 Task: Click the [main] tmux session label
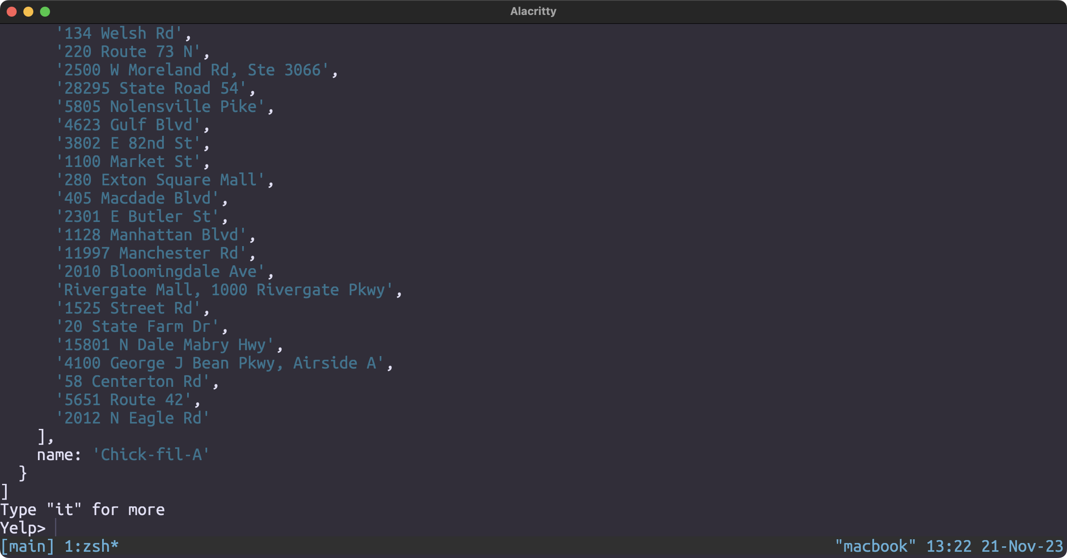28,546
